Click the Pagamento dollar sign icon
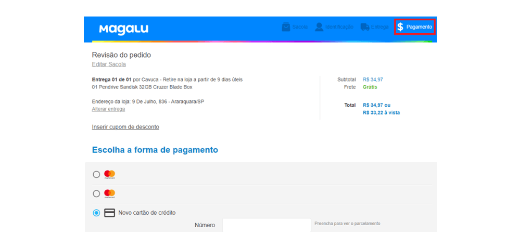The width and height of the screenshot is (519, 246). pos(400,27)
